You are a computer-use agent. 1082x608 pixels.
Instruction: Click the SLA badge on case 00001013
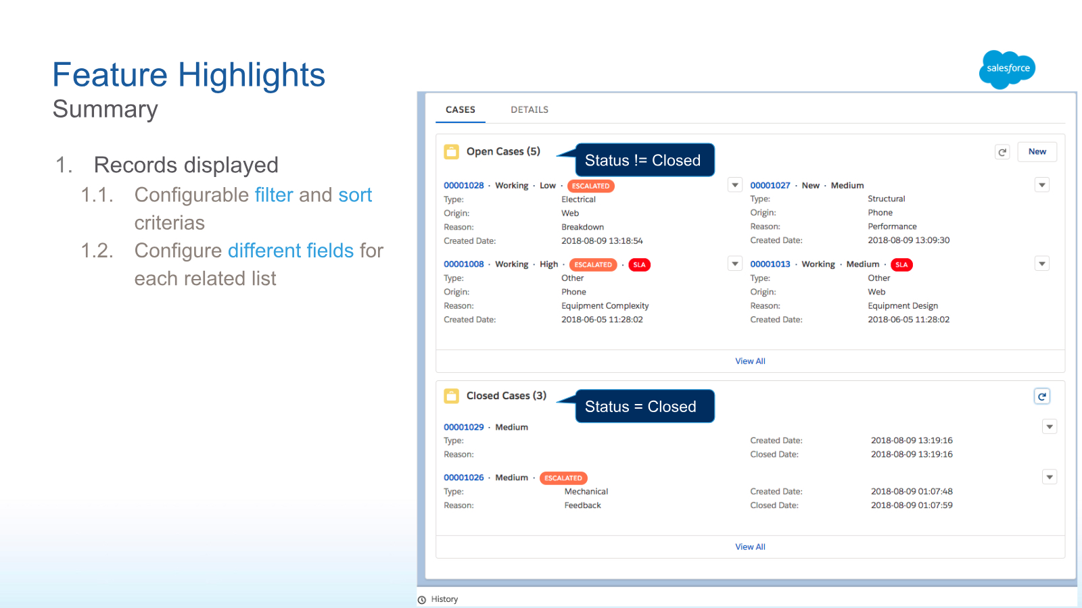(902, 265)
